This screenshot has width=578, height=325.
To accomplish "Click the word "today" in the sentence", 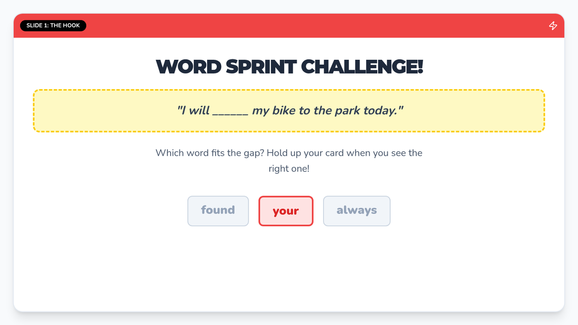I will pos(381,111).
